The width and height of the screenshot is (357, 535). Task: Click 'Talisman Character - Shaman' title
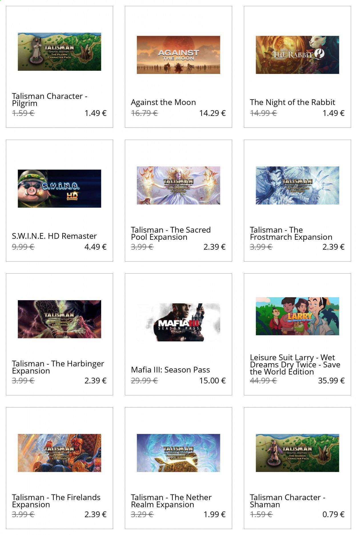point(288,501)
